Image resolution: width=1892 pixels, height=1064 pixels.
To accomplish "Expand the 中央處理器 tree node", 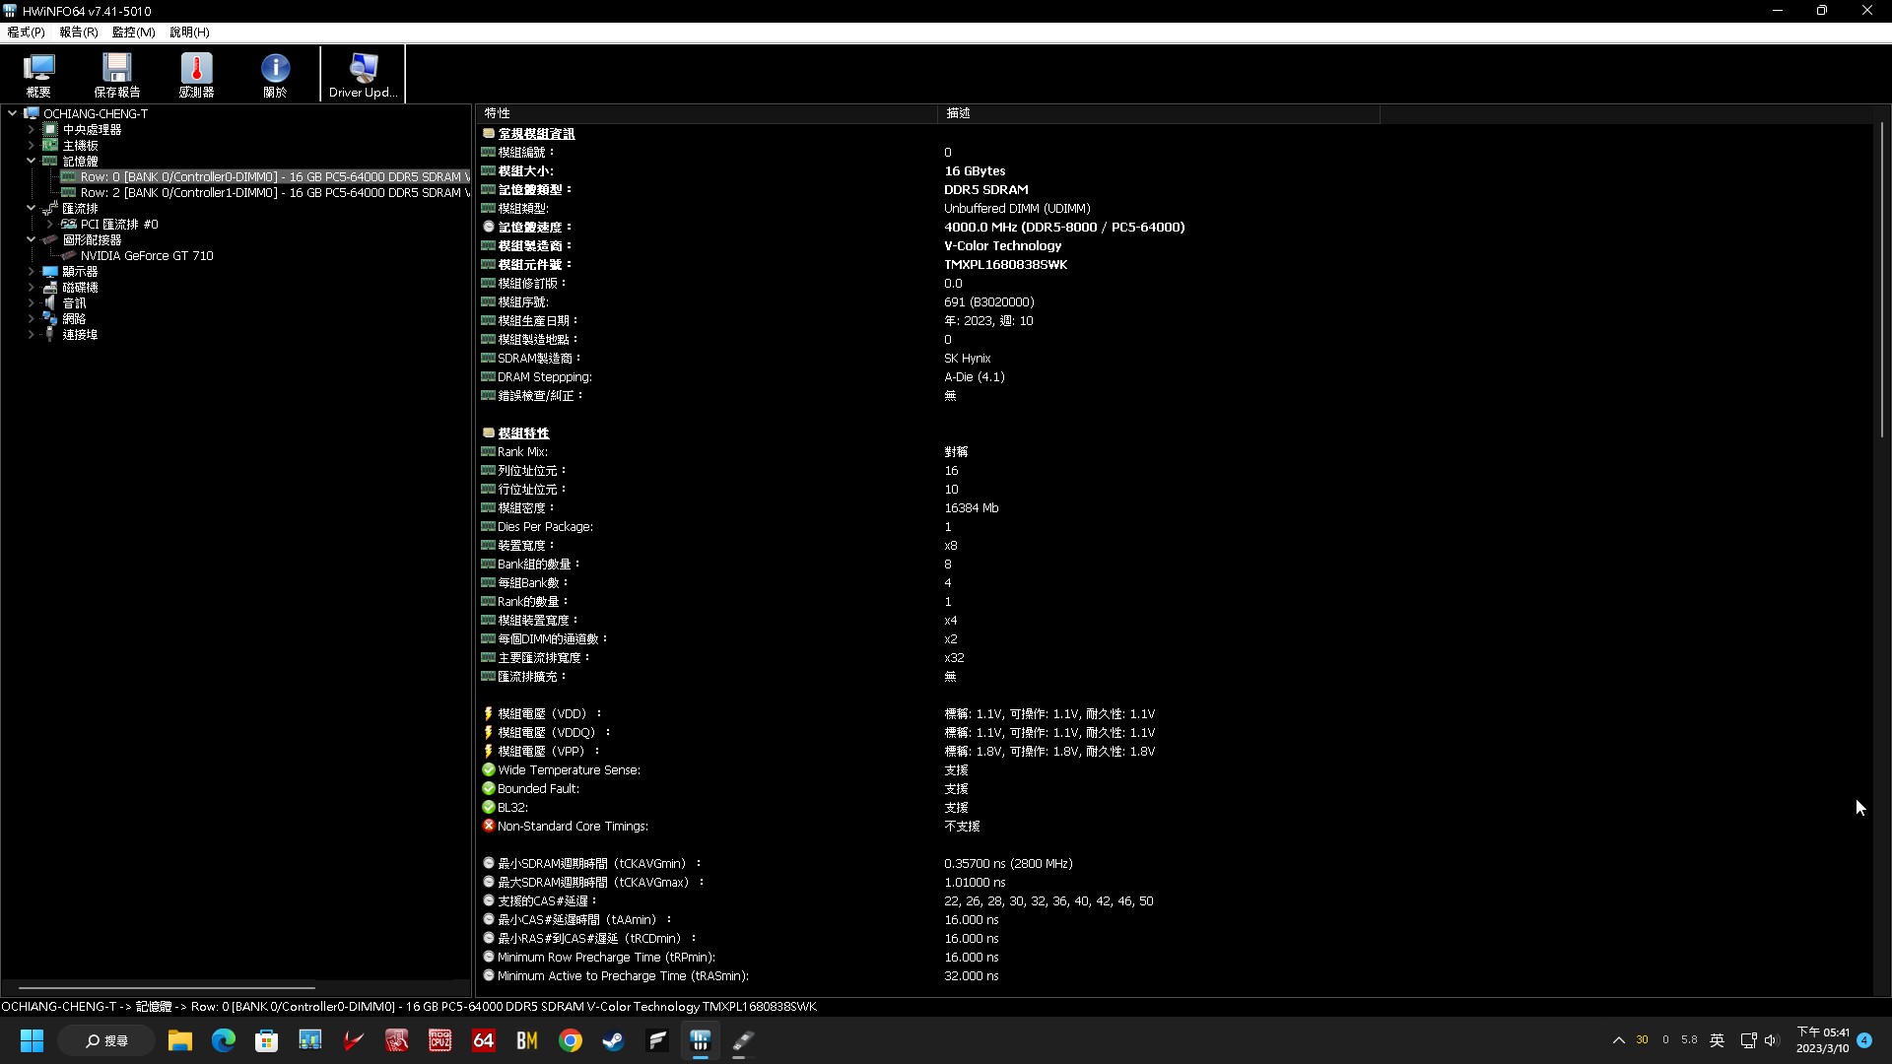I will (31, 129).
